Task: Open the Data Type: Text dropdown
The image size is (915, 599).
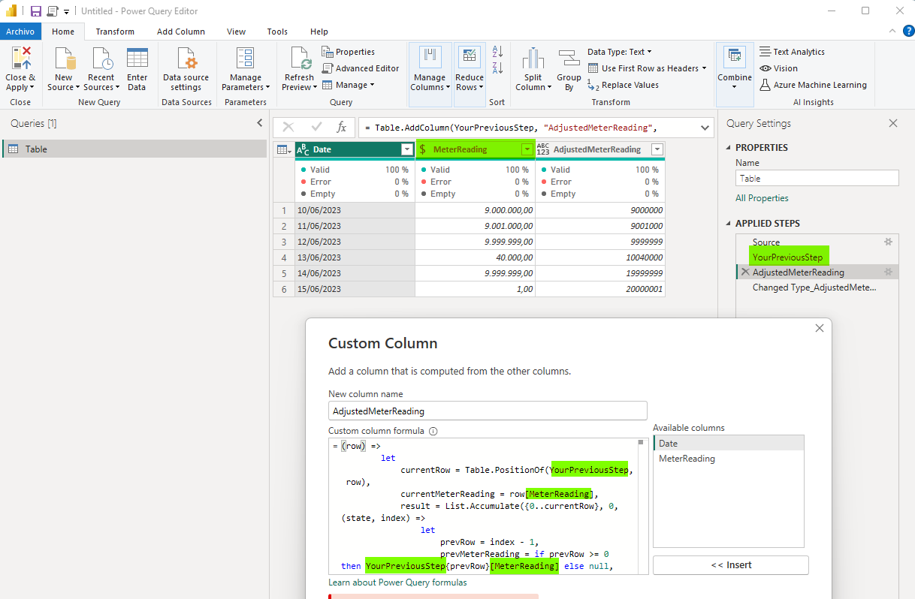Action: coord(620,52)
